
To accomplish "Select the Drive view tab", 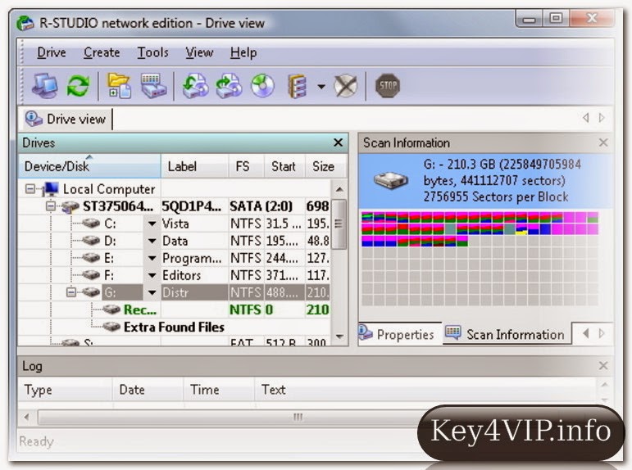I will pos(66,120).
